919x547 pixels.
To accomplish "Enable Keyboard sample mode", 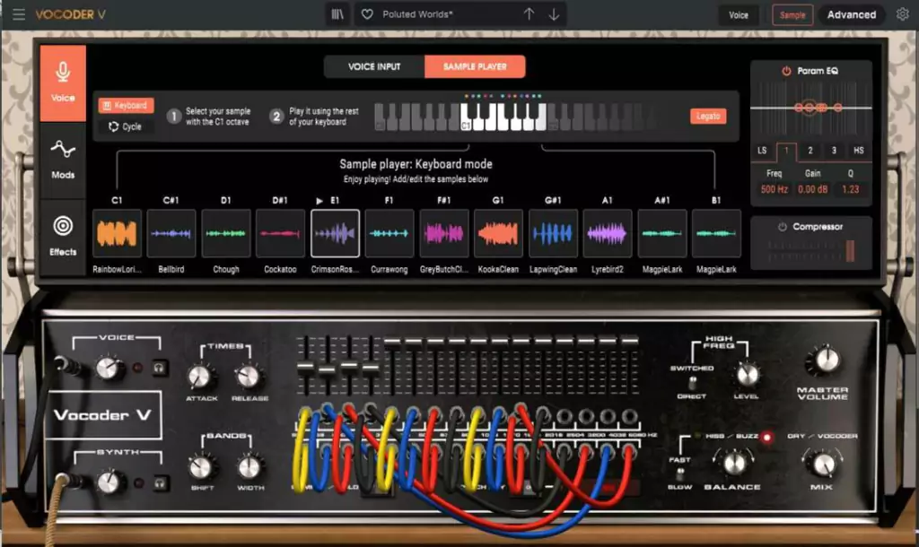I will click(126, 106).
